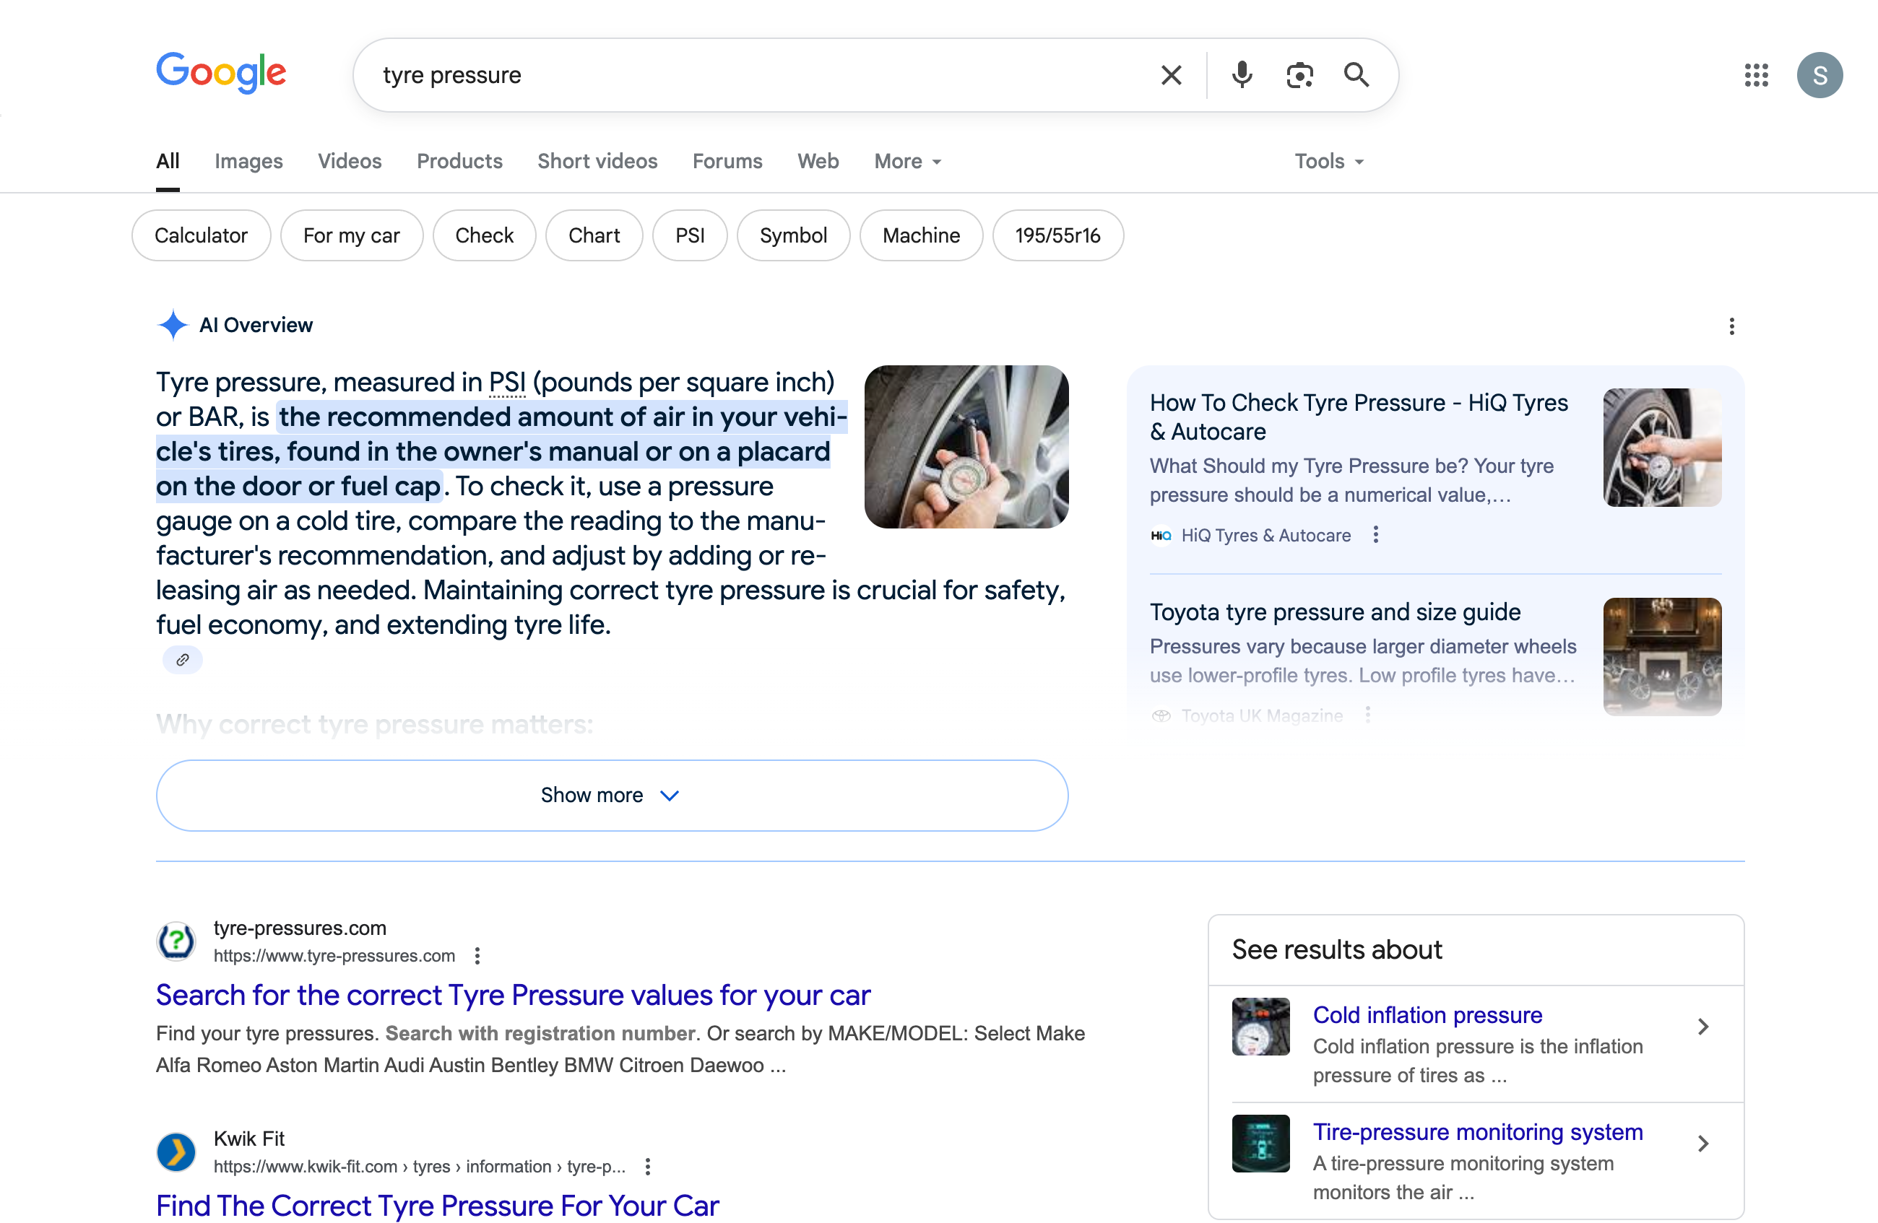
Task: Open the Short videos tab
Action: (597, 161)
